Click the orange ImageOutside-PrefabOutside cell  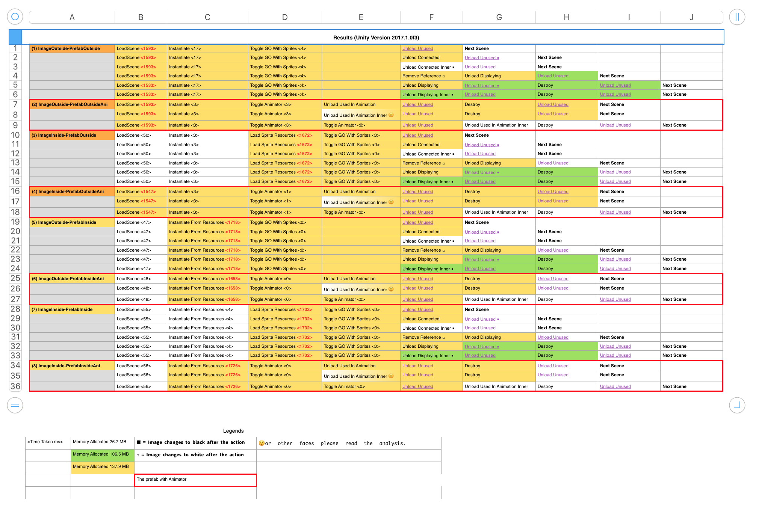(x=72, y=48)
